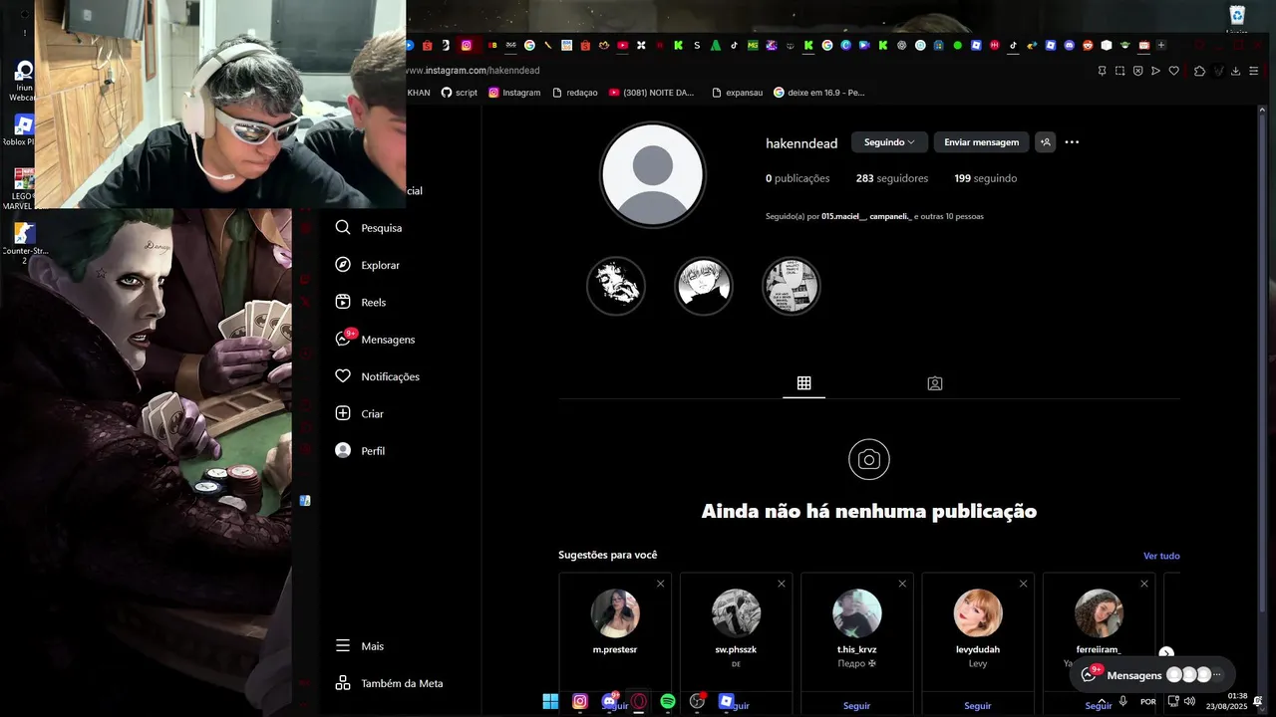
Task: Open Roblox from the taskbar
Action: click(x=727, y=701)
